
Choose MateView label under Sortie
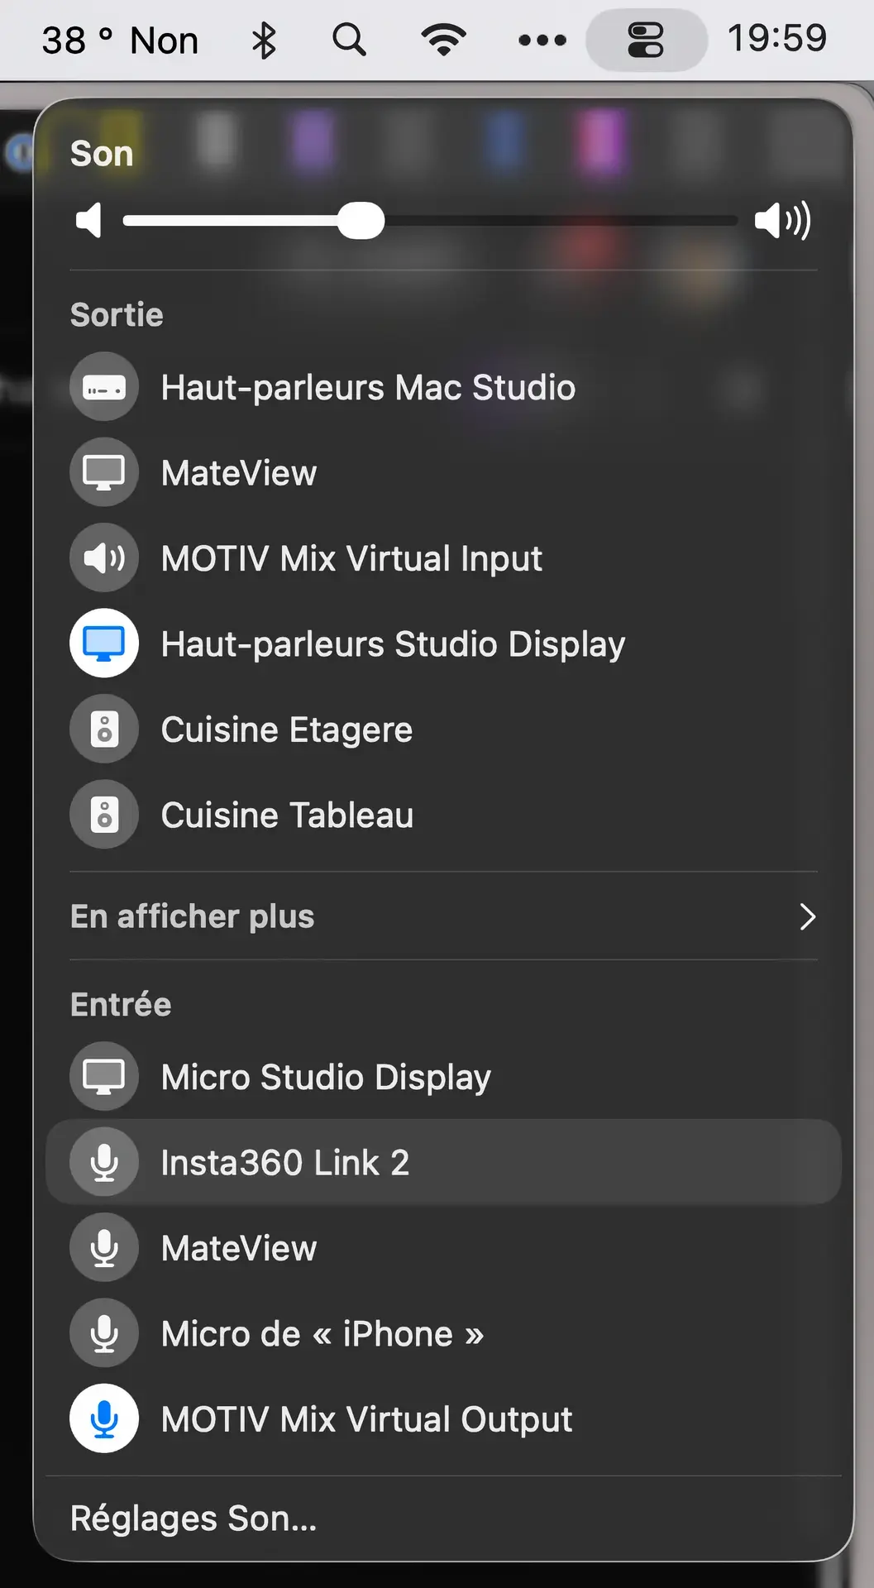[x=239, y=473]
